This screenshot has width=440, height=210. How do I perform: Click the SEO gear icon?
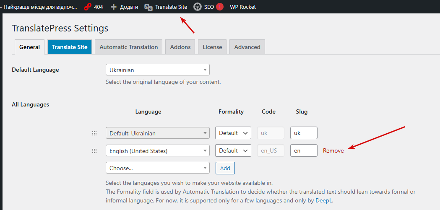point(197,7)
